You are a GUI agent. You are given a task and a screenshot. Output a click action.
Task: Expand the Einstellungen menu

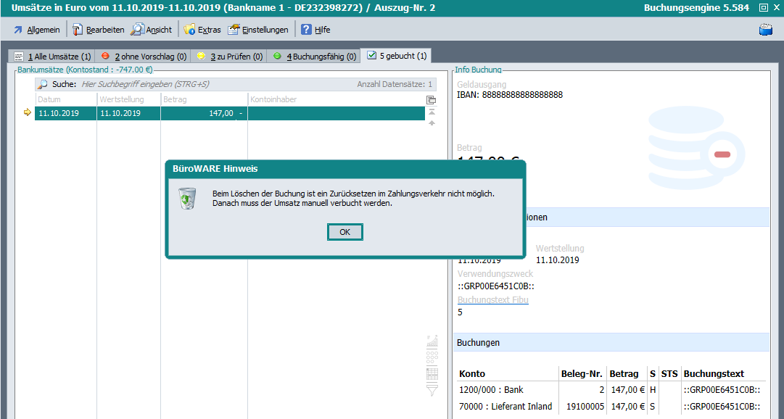coord(258,30)
